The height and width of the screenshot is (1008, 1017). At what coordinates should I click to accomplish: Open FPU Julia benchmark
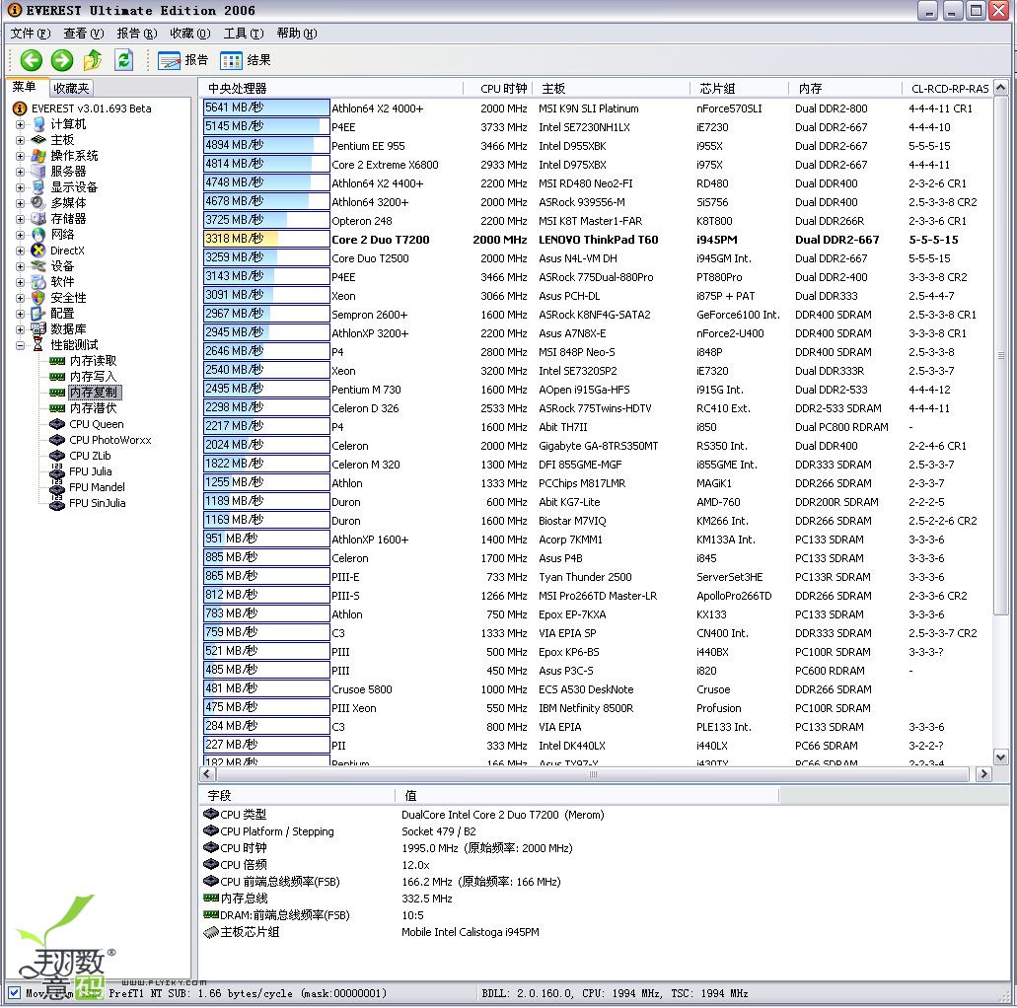point(90,471)
